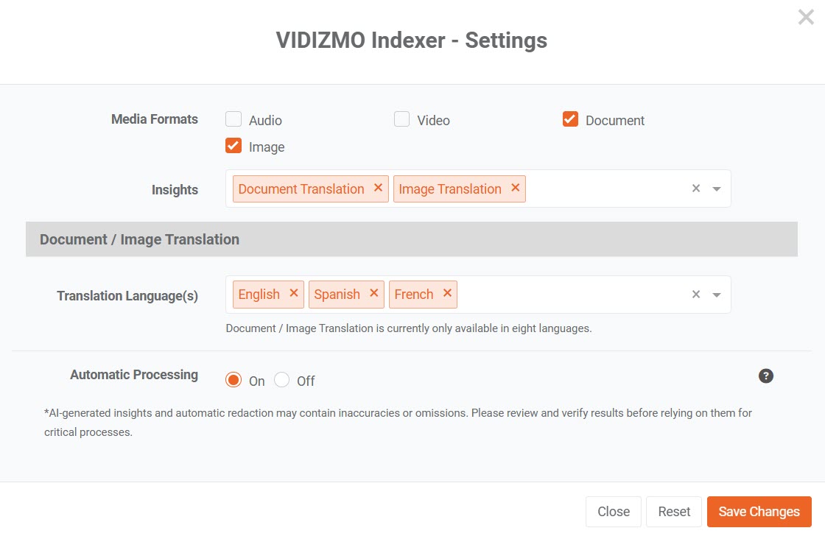This screenshot has width=825, height=539.
Task: Uncheck the Document media format
Action: 570,119
